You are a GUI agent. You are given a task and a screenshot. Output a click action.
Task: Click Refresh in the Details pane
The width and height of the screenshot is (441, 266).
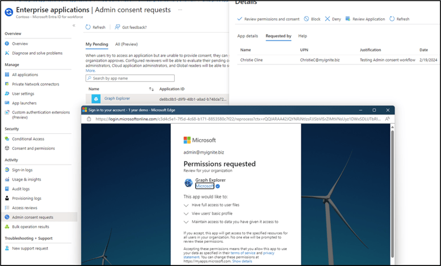click(x=400, y=19)
